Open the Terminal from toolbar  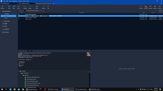pos(150,7)
